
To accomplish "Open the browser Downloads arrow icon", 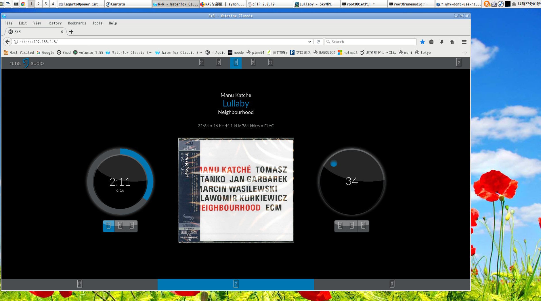I will point(441,42).
